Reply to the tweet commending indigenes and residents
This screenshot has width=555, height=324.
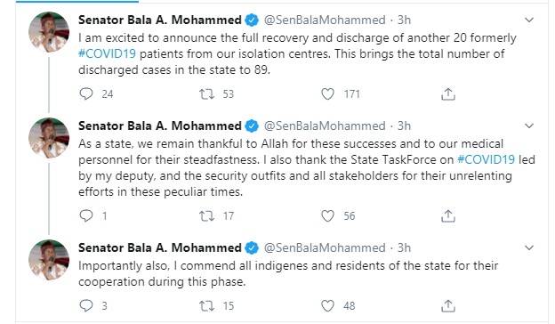tap(86, 305)
